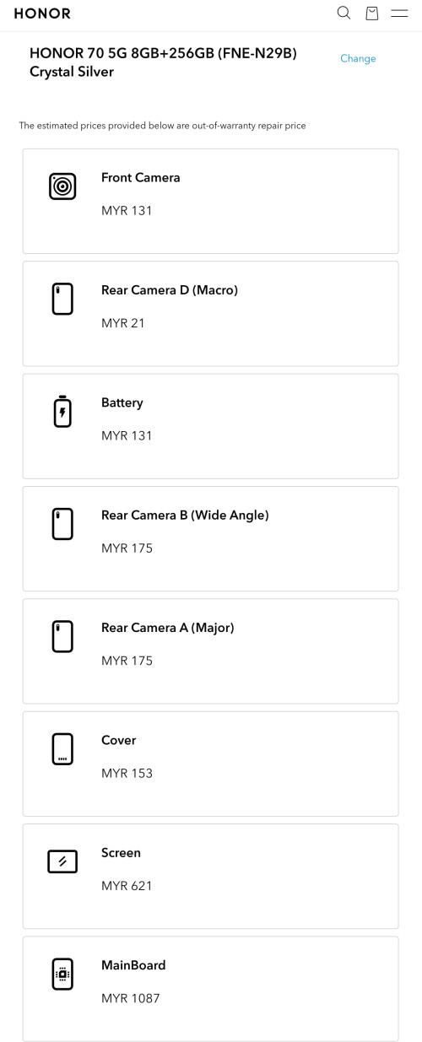Open the Screen repair card title
The height and width of the screenshot is (1042, 422).
tap(121, 852)
